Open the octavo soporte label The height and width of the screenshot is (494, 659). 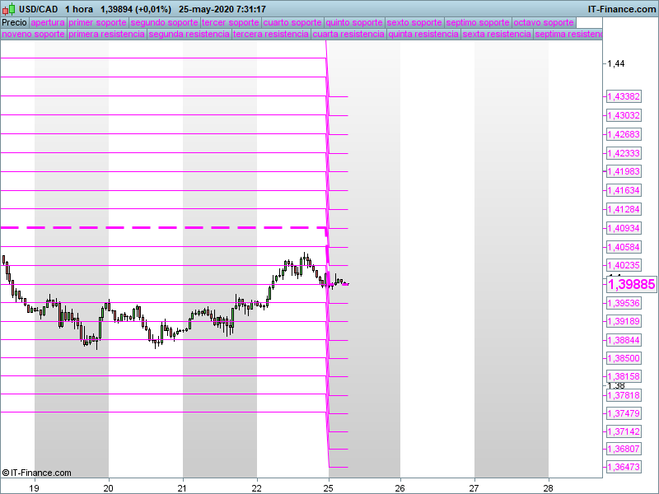click(544, 23)
